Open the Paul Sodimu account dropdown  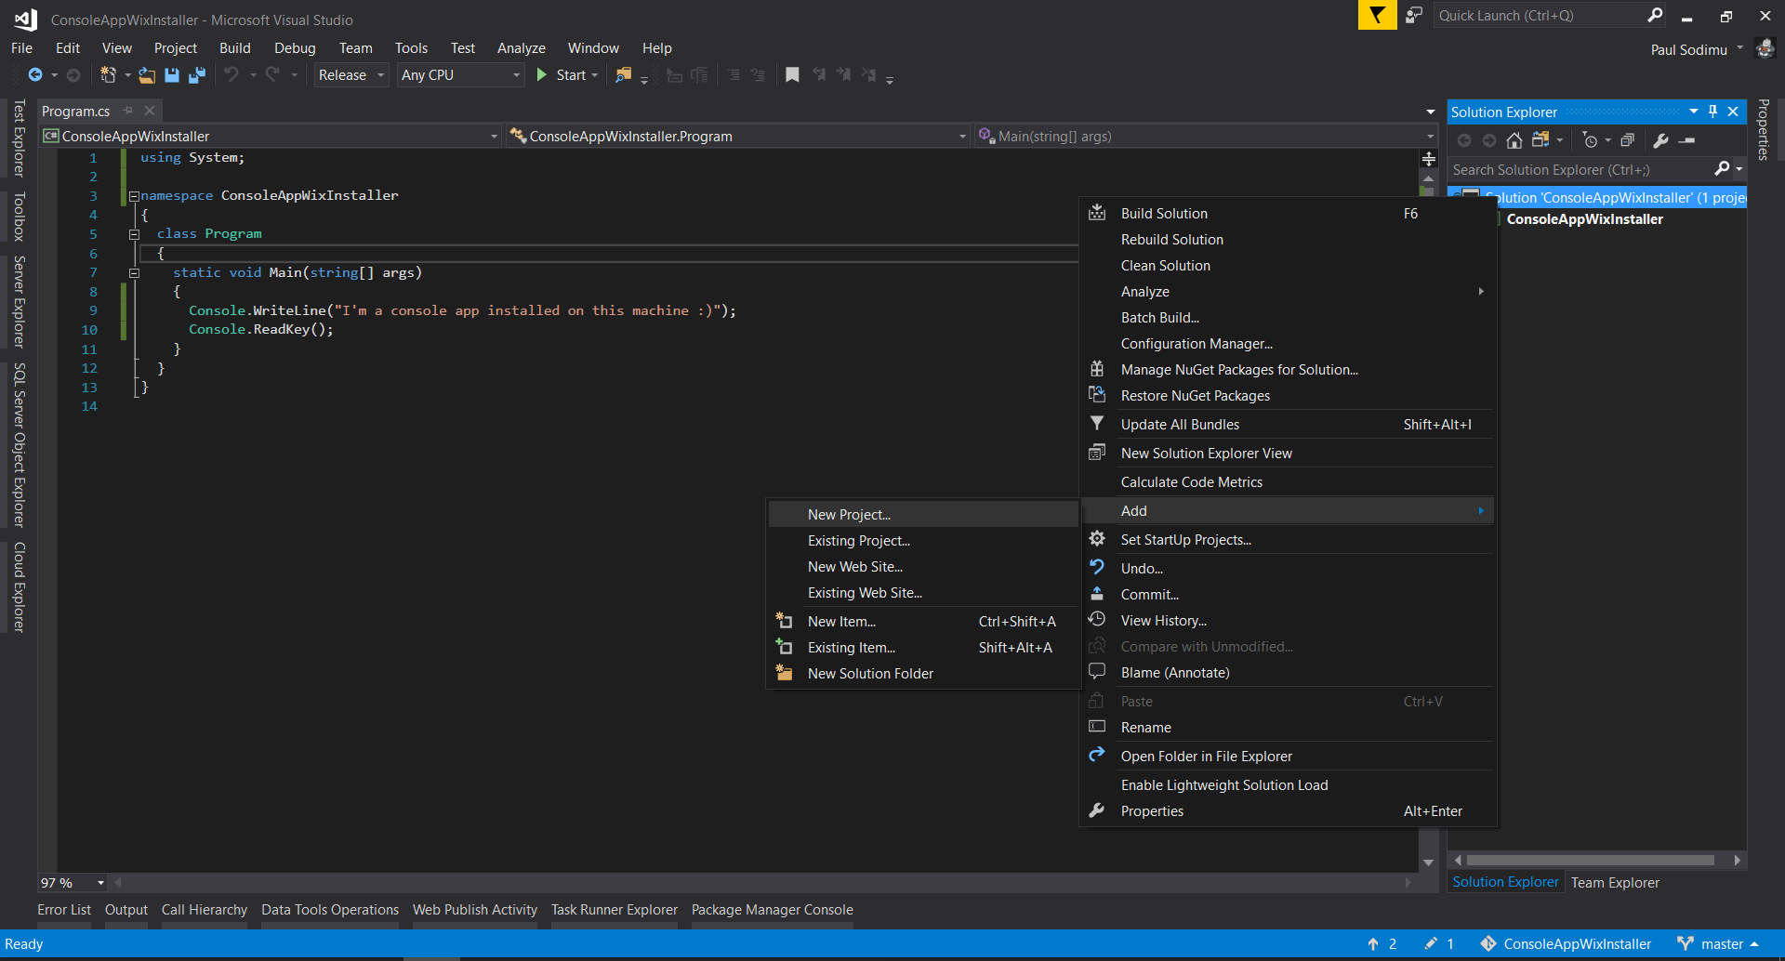1698,49
